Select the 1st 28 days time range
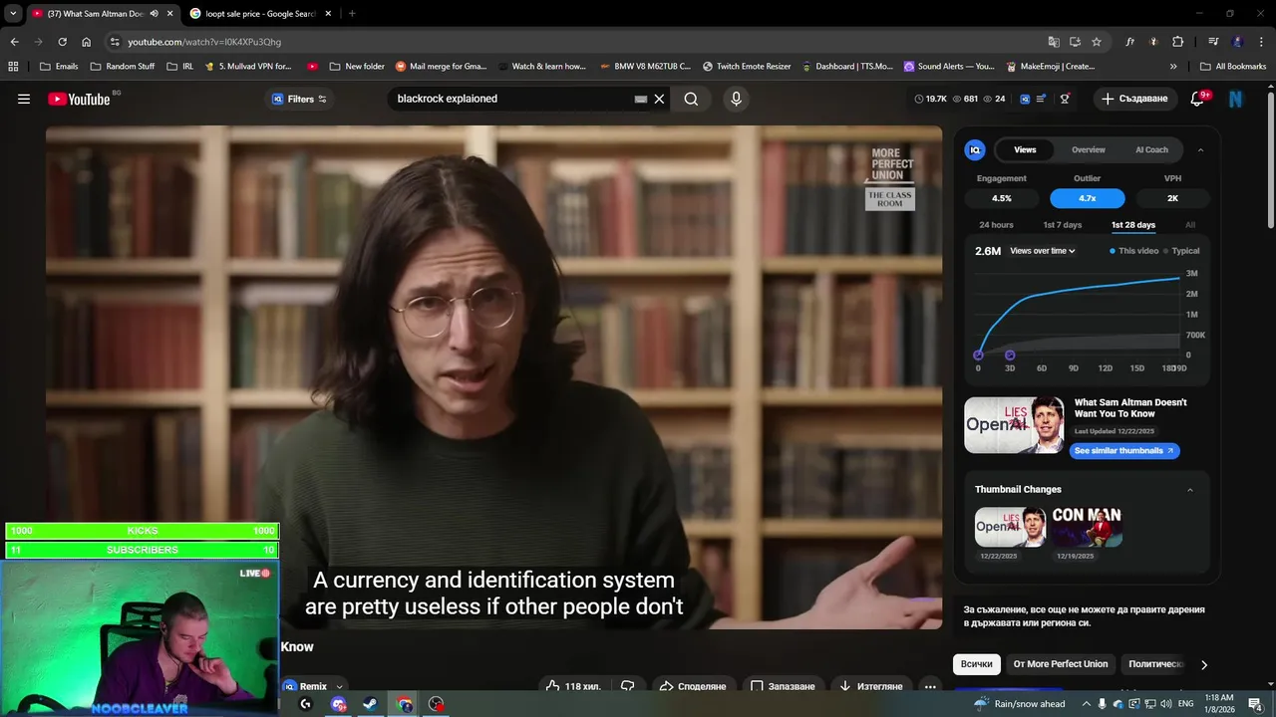Viewport: 1276px width, 717px height. [x=1133, y=225]
